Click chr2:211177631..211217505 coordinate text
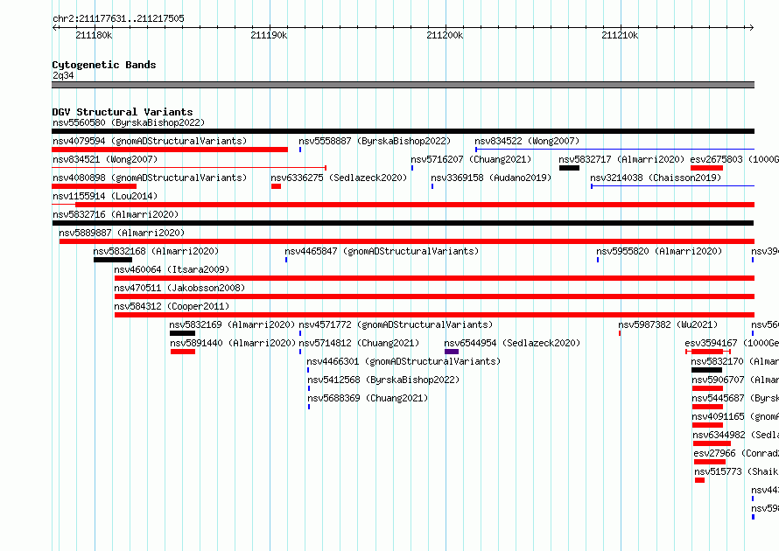Viewport: 779px width, 551px height. 118,18
